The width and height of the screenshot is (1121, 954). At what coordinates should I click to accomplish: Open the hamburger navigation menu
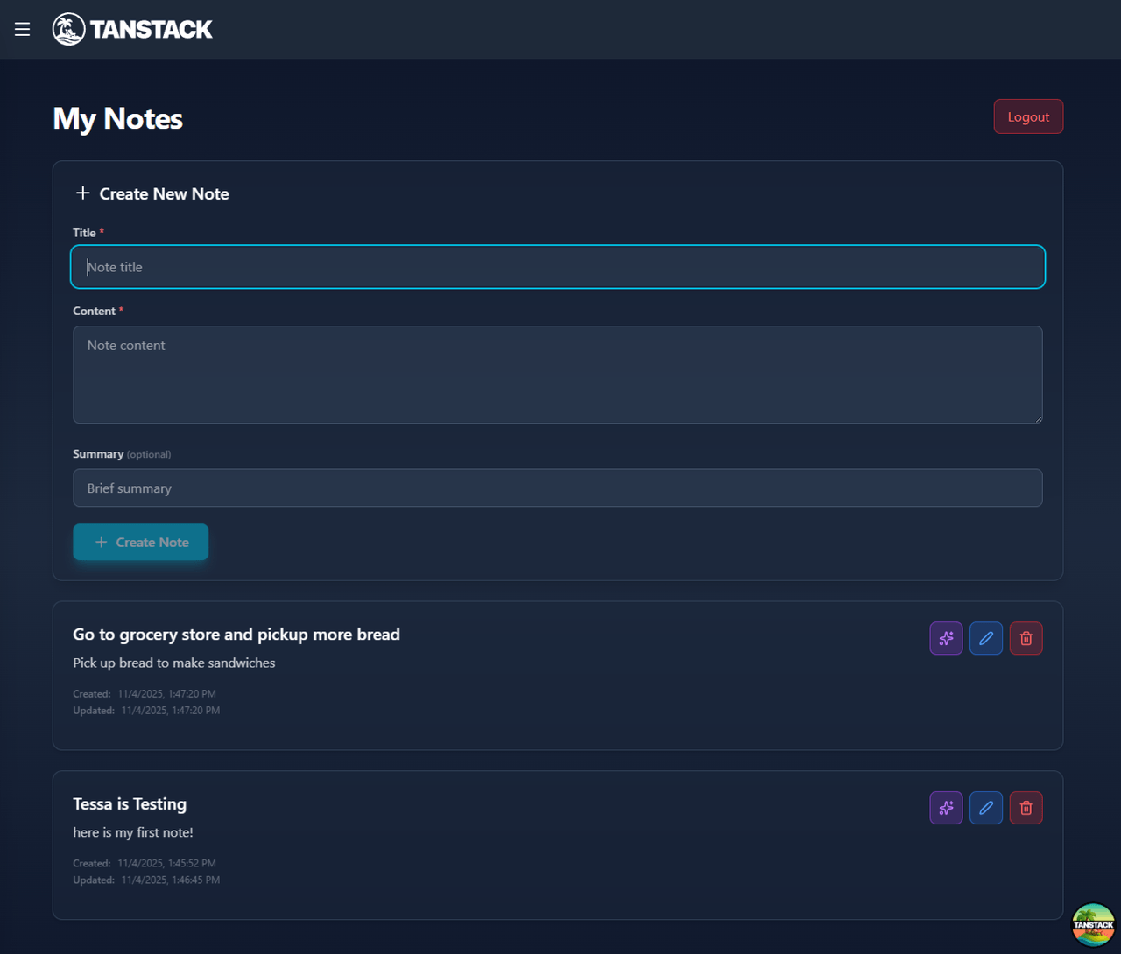click(x=22, y=29)
